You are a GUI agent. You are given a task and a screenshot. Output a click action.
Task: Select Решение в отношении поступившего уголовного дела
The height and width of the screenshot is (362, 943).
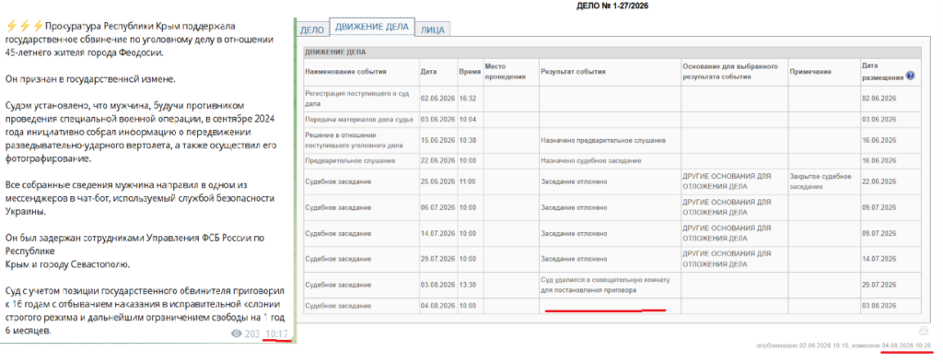[x=360, y=140]
